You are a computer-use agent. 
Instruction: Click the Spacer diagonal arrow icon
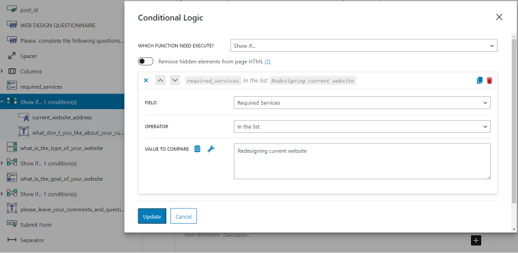[12, 55]
